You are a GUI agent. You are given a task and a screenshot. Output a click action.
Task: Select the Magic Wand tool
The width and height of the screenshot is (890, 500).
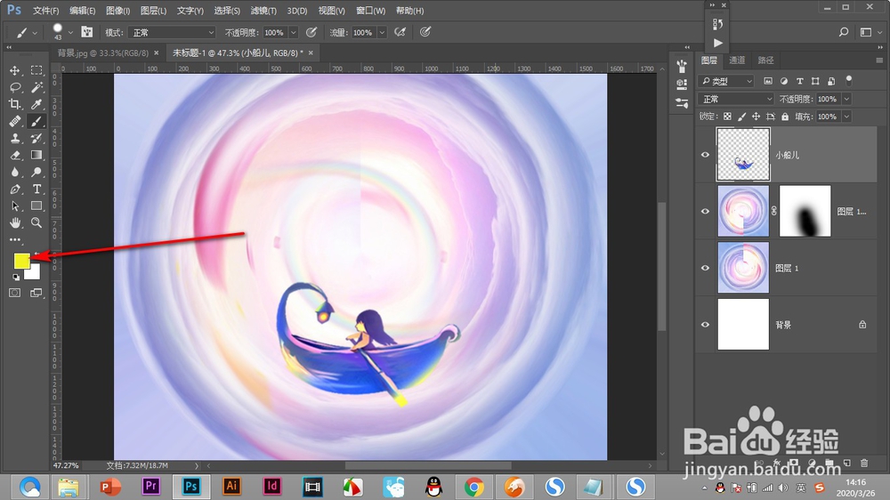(36, 87)
